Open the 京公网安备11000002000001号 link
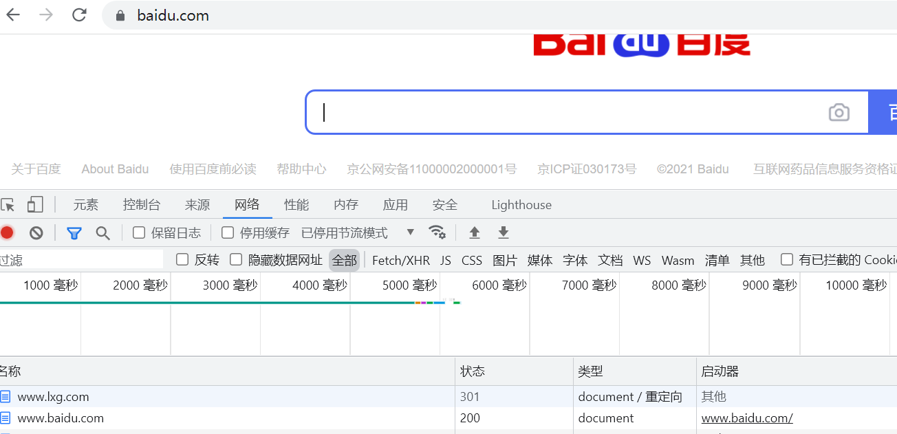Screen dimensions: 897x434 coord(432,169)
